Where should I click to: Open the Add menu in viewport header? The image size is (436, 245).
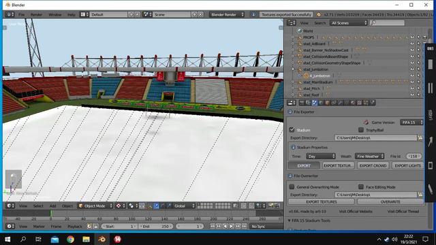click(x=52, y=206)
